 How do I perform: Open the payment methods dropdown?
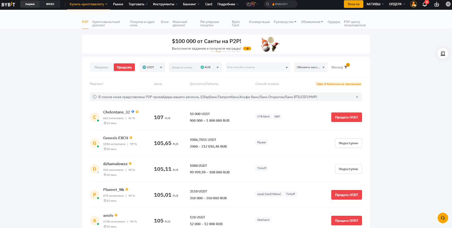tap(258, 67)
